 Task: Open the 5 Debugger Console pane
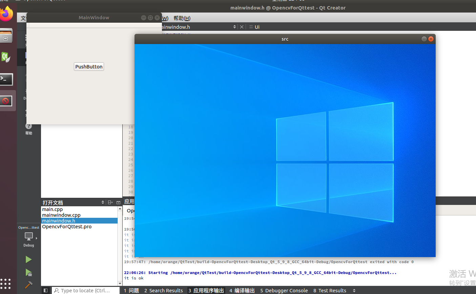click(284, 290)
